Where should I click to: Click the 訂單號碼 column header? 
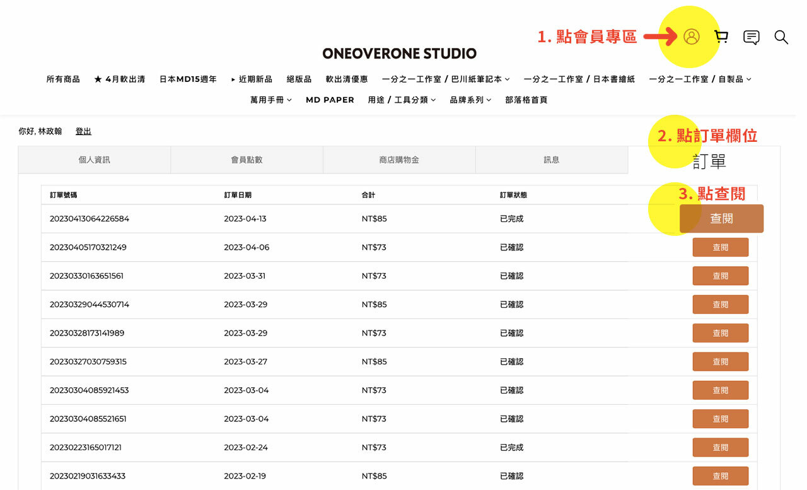(x=64, y=195)
